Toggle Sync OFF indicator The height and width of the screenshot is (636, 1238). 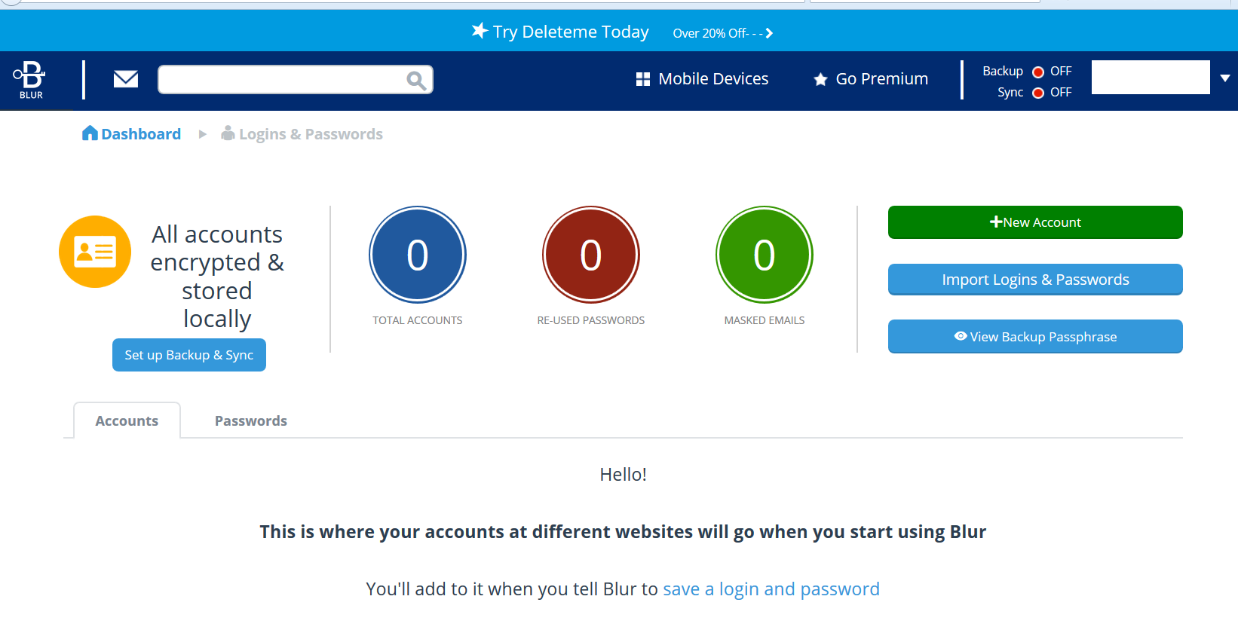pos(1038,93)
